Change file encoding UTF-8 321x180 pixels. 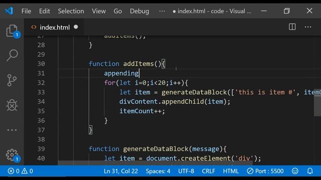[x=186, y=171]
